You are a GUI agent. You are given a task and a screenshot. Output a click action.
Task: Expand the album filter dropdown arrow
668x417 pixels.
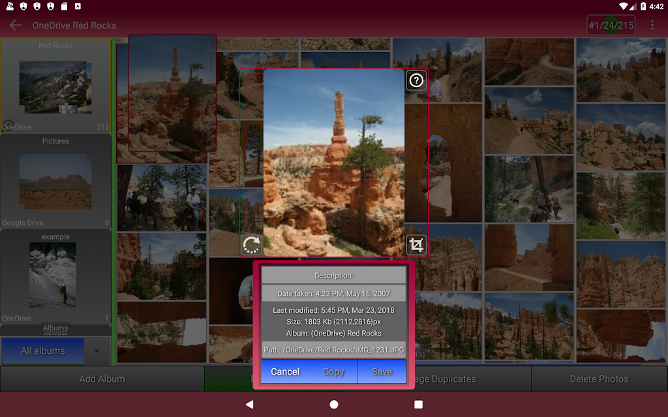click(x=97, y=351)
